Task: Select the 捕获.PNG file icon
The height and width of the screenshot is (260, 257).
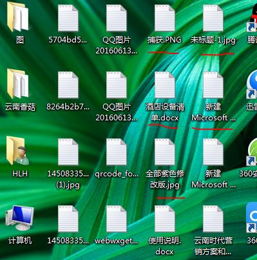Action: (x=164, y=18)
